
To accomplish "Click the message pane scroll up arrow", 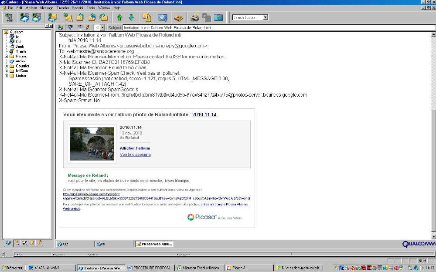I will point(433,34).
